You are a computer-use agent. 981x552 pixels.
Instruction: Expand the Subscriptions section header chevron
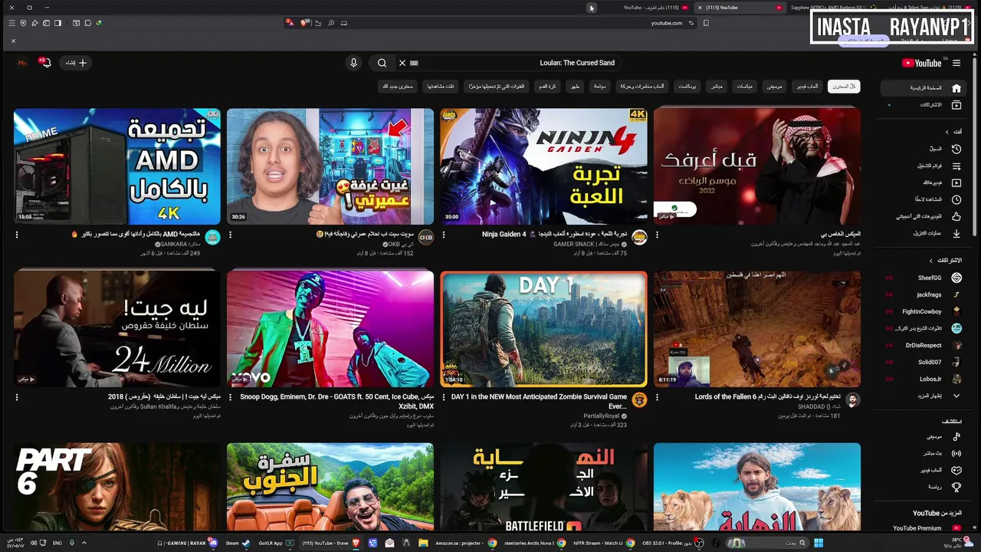tap(931, 261)
